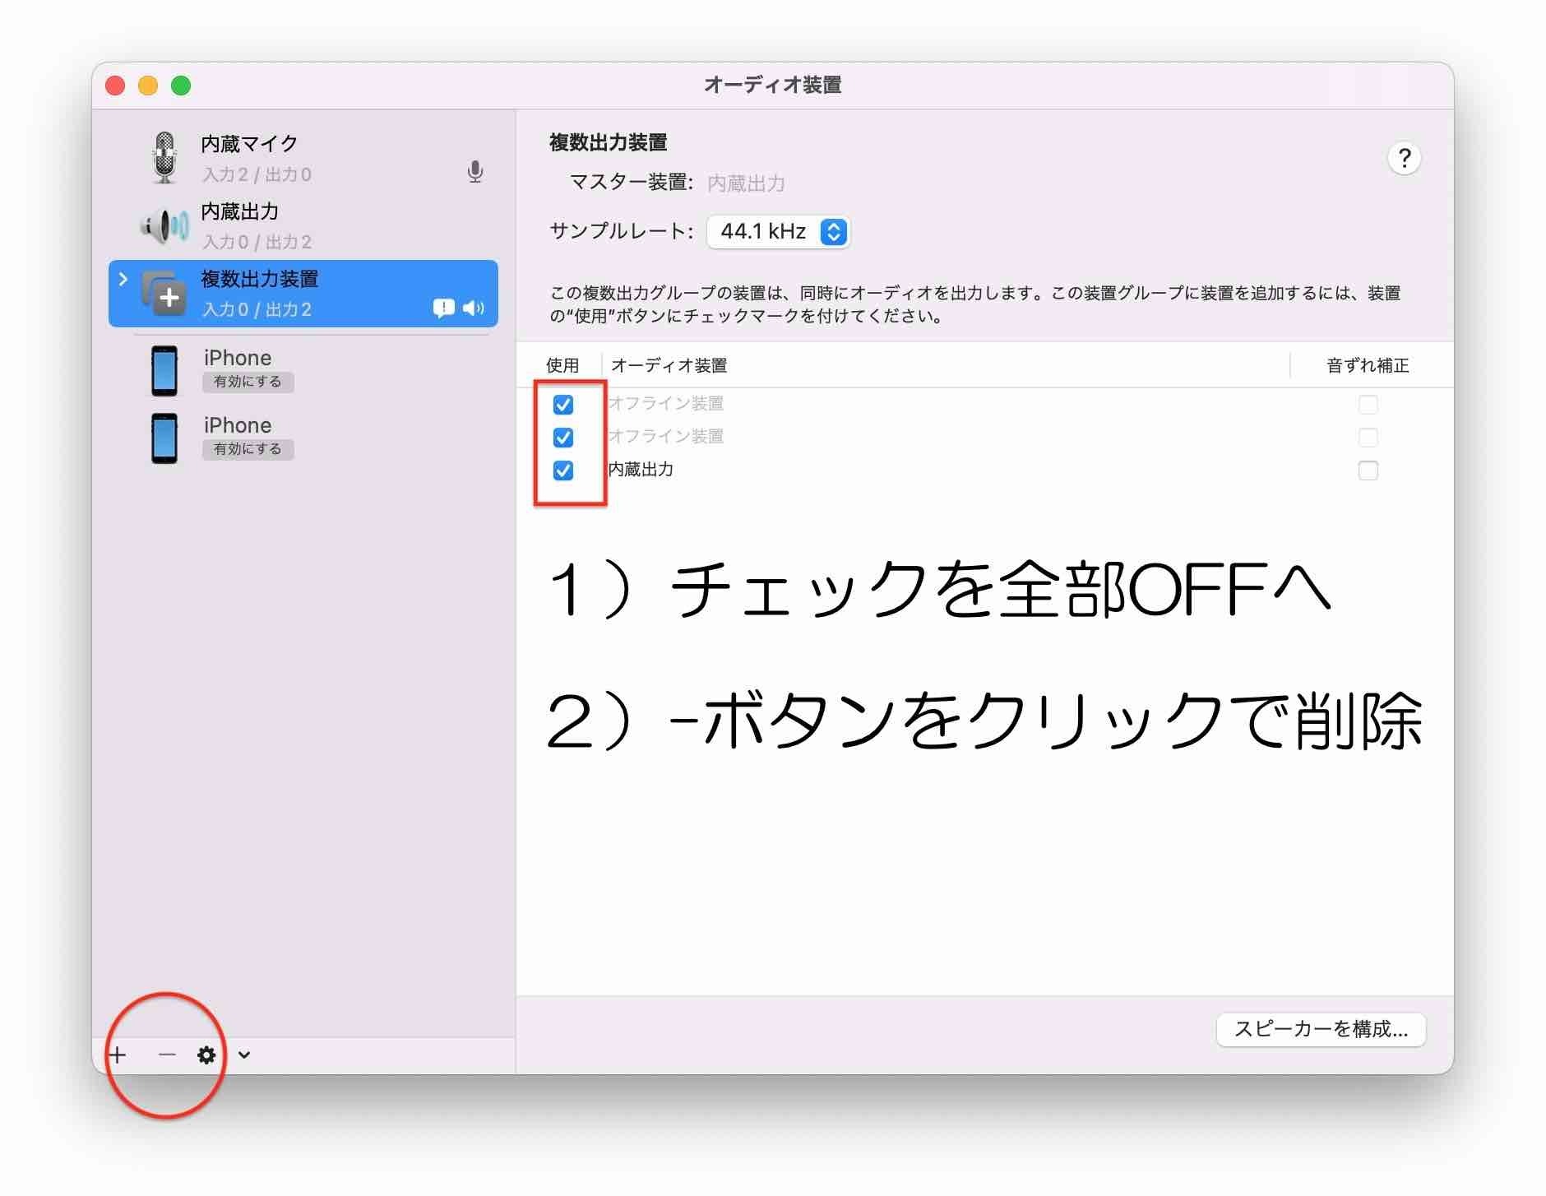The height and width of the screenshot is (1196, 1546).
Task: Add a new device with plus button
Action: click(x=118, y=1055)
